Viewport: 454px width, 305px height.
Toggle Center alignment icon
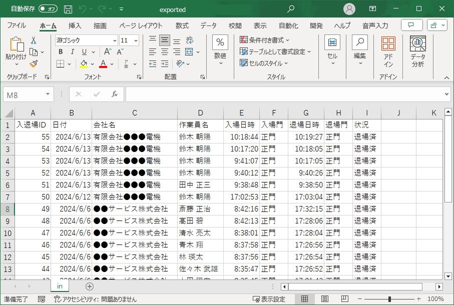(165, 52)
